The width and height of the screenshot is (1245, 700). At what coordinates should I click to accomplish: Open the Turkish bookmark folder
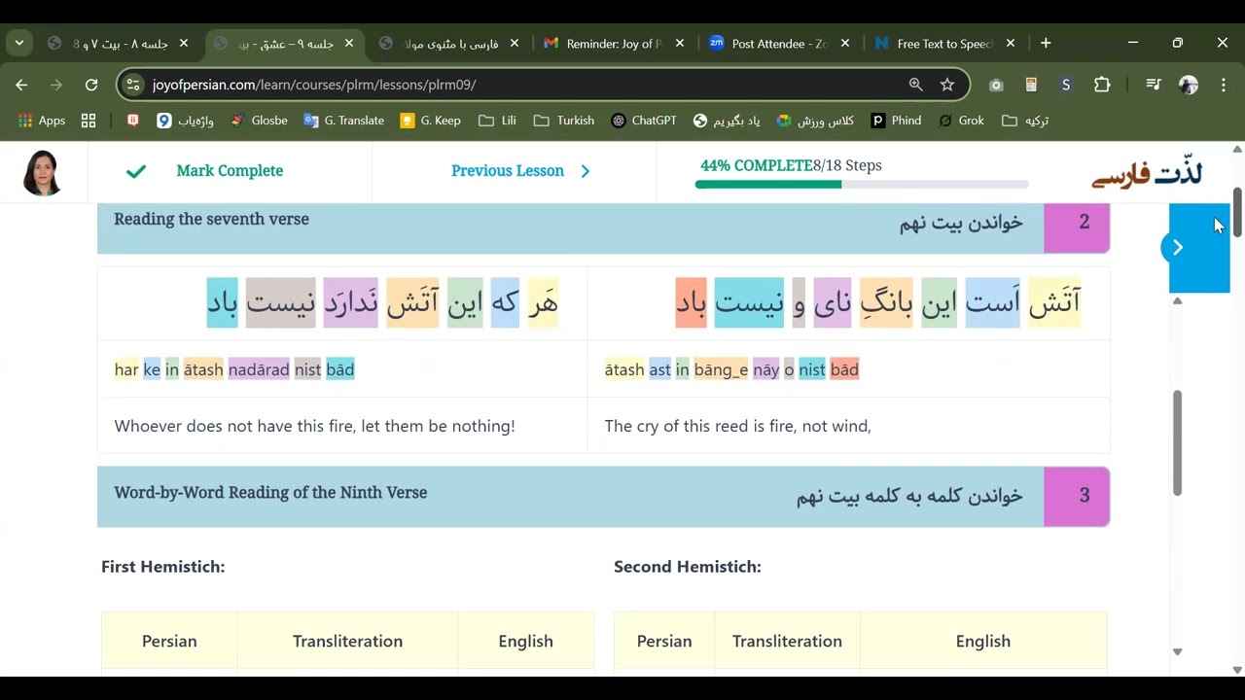(564, 121)
